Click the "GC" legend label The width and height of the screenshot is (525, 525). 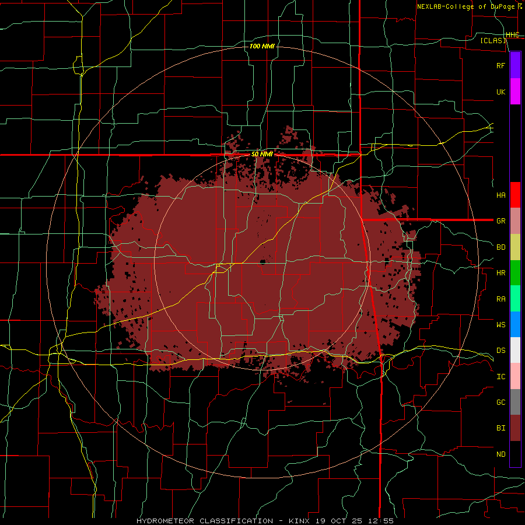point(501,402)
